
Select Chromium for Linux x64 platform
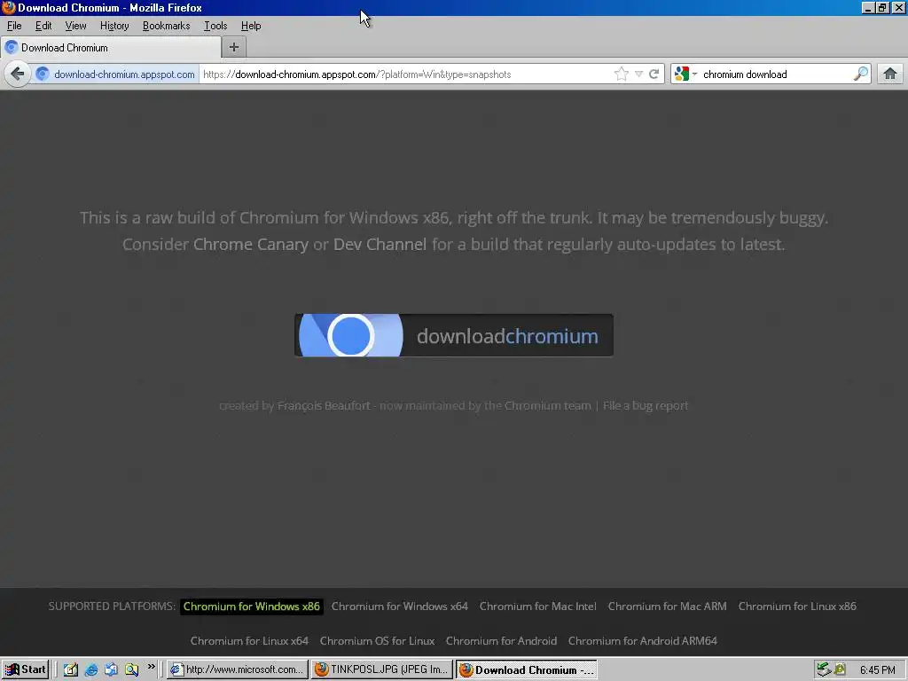point(249,641)
